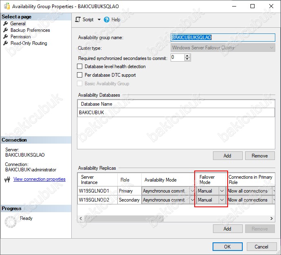This screenshot has width=281, height=255.
Task: Increase required synchronized secondaries value
Action: 187,56
